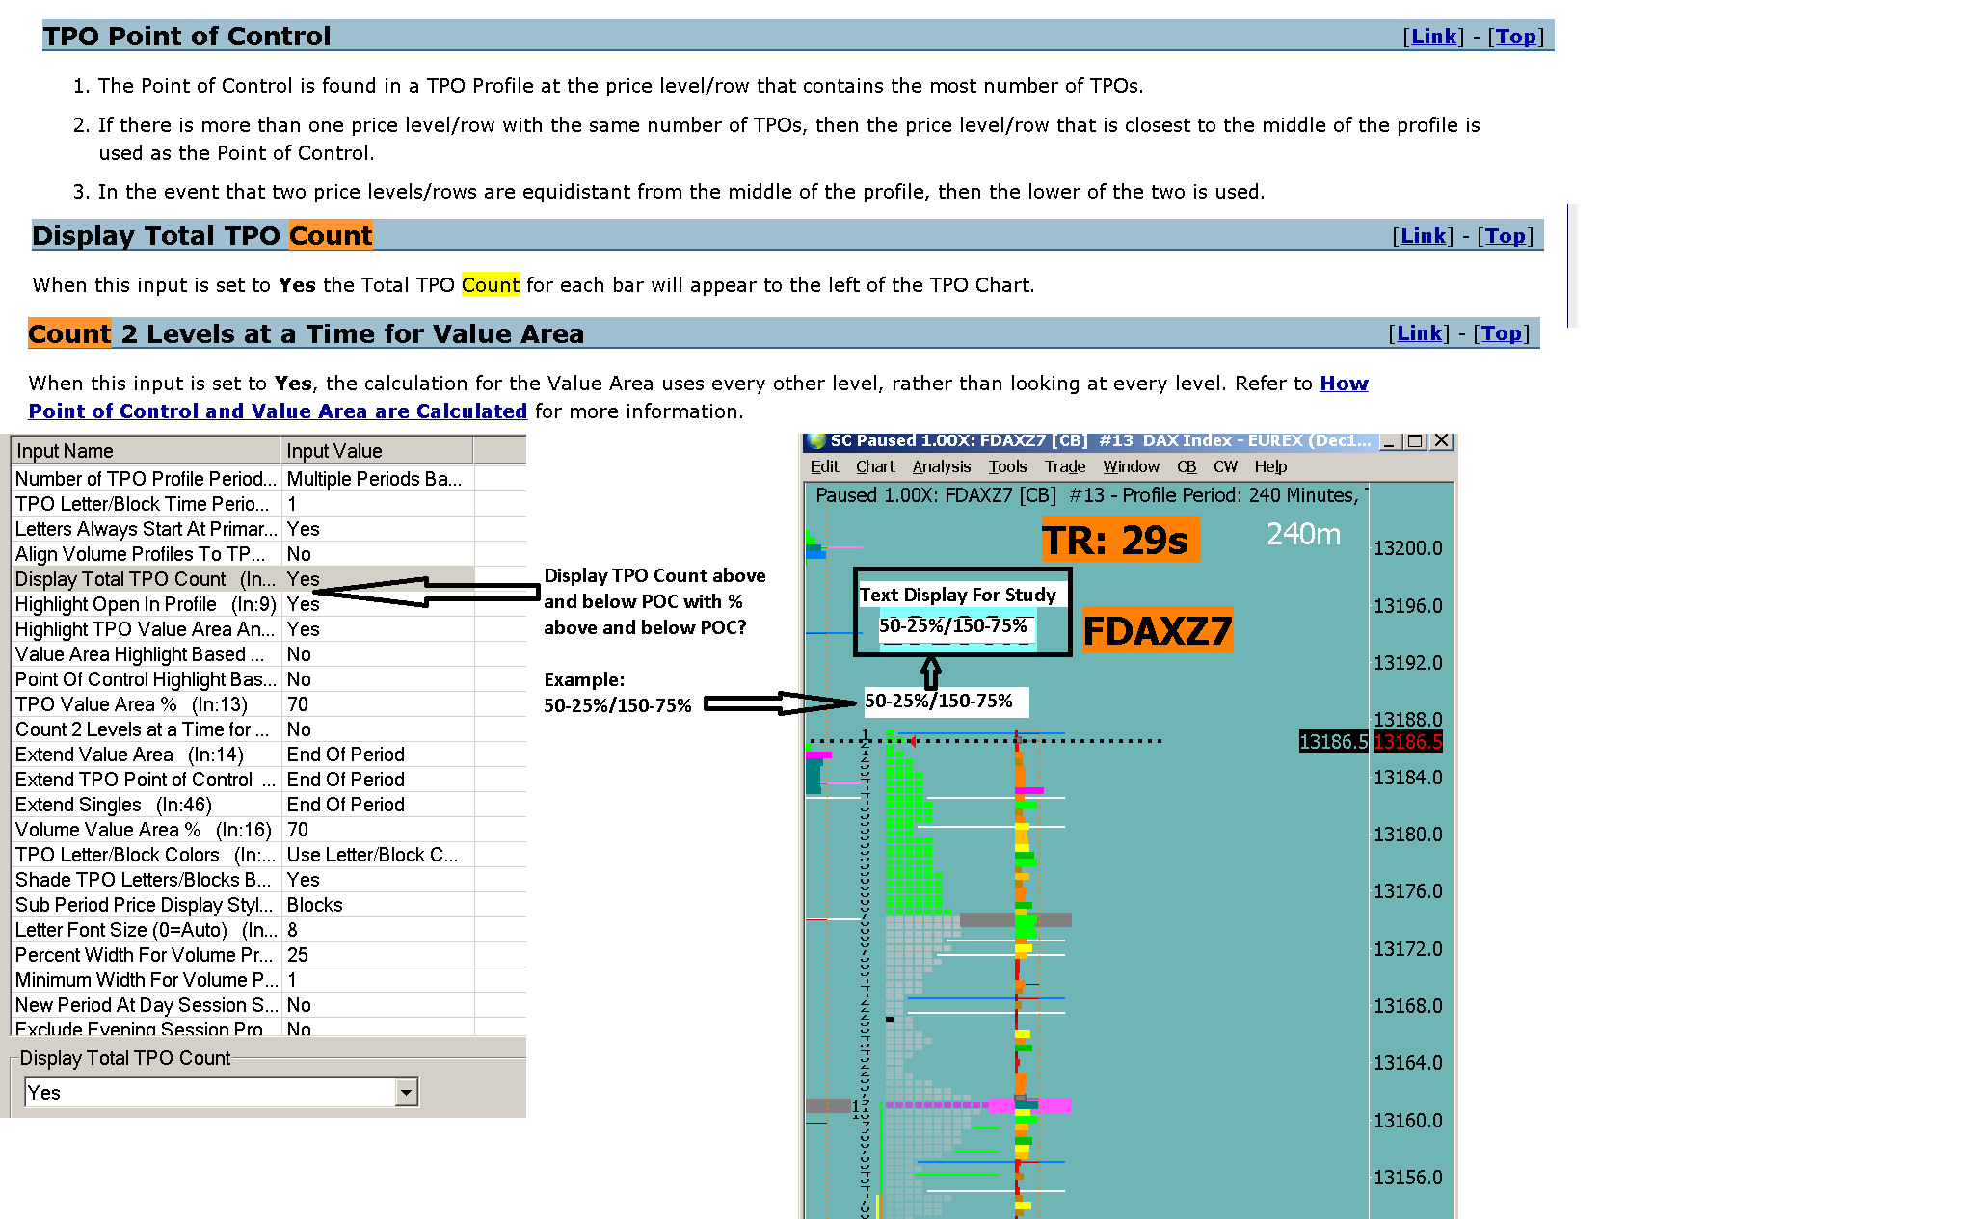The width and height of the screenshot is (1974, 1219).
Task: Click Top beside Display Total TPO Count
Action: (1505, 236)
